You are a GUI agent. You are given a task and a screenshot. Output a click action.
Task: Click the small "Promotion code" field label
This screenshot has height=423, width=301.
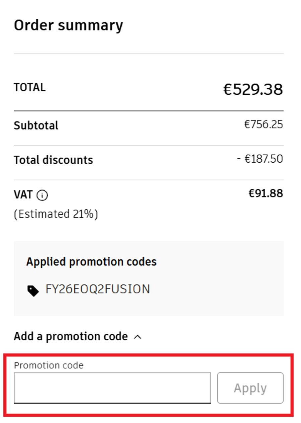pyautogui.click(x=48, y=365)
